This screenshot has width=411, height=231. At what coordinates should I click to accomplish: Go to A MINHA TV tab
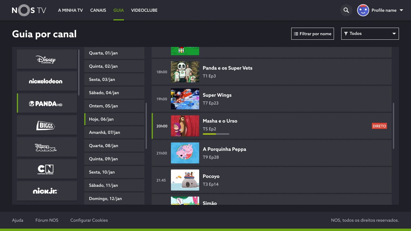coord(70,10)
